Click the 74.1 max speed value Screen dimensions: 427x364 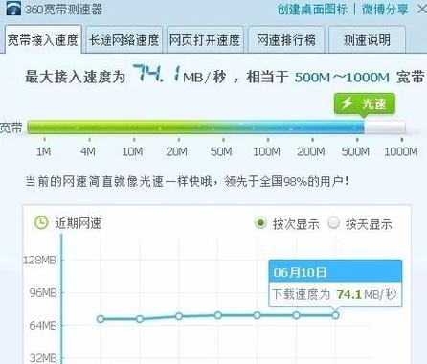(156, 73)
